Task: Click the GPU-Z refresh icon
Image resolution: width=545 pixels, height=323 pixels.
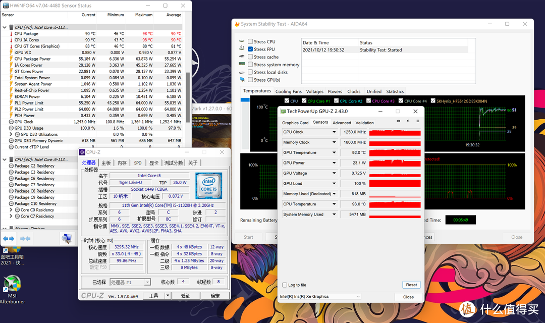Action: (x=408, y=121)
